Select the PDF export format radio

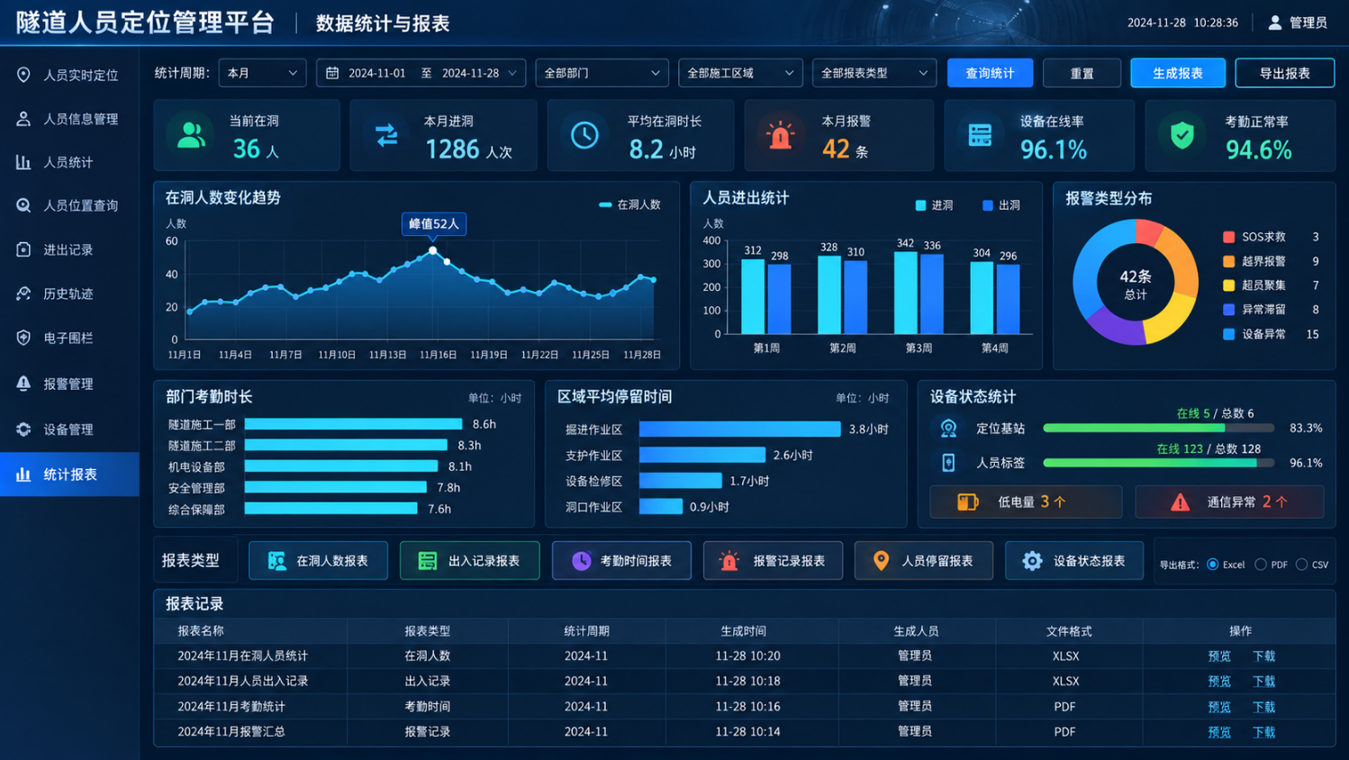coord(1261,565)
